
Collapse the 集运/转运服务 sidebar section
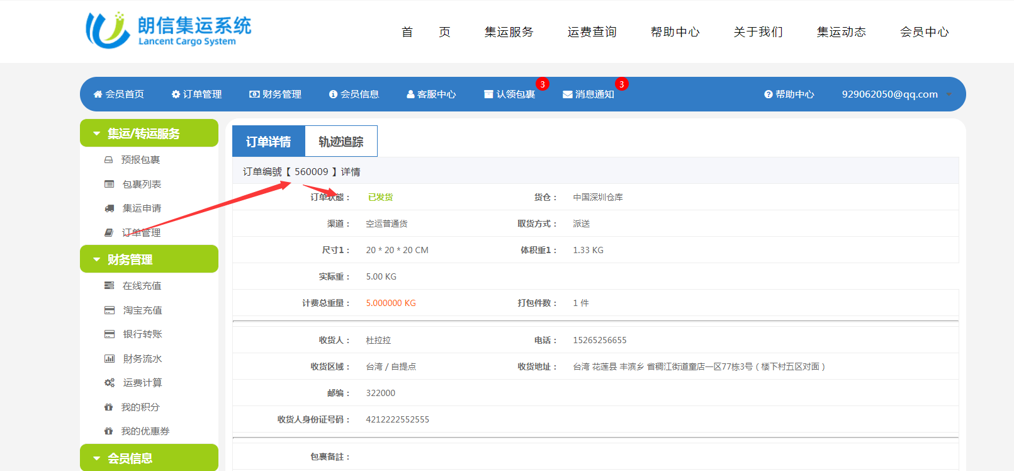pos(149,133)
